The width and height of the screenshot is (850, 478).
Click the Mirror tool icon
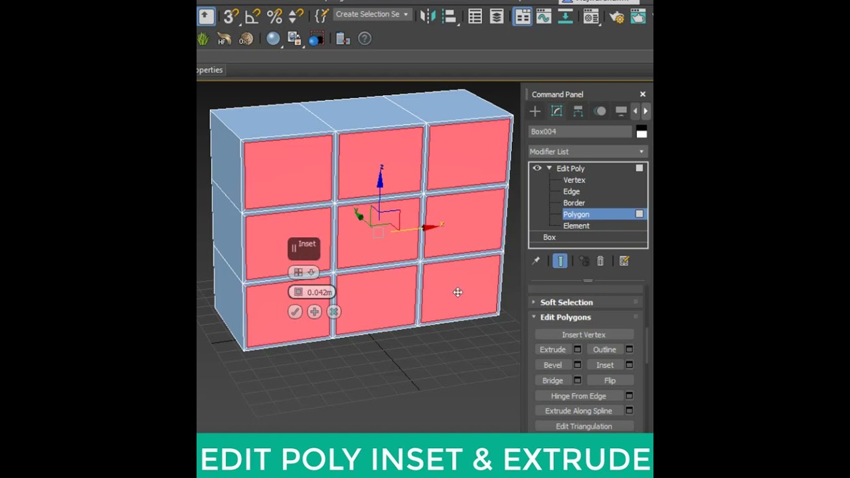428,17
